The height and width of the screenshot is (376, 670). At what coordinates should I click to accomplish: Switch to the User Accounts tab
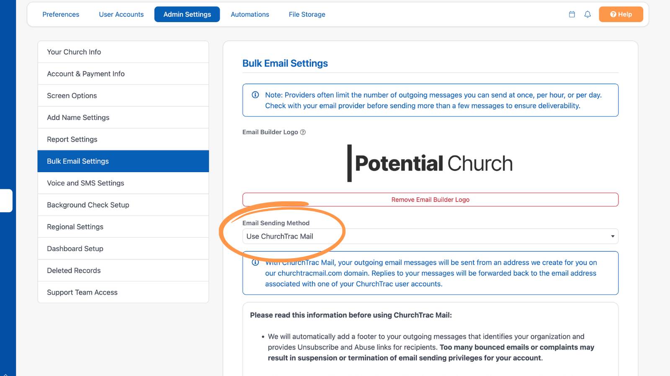click(121, 14)
